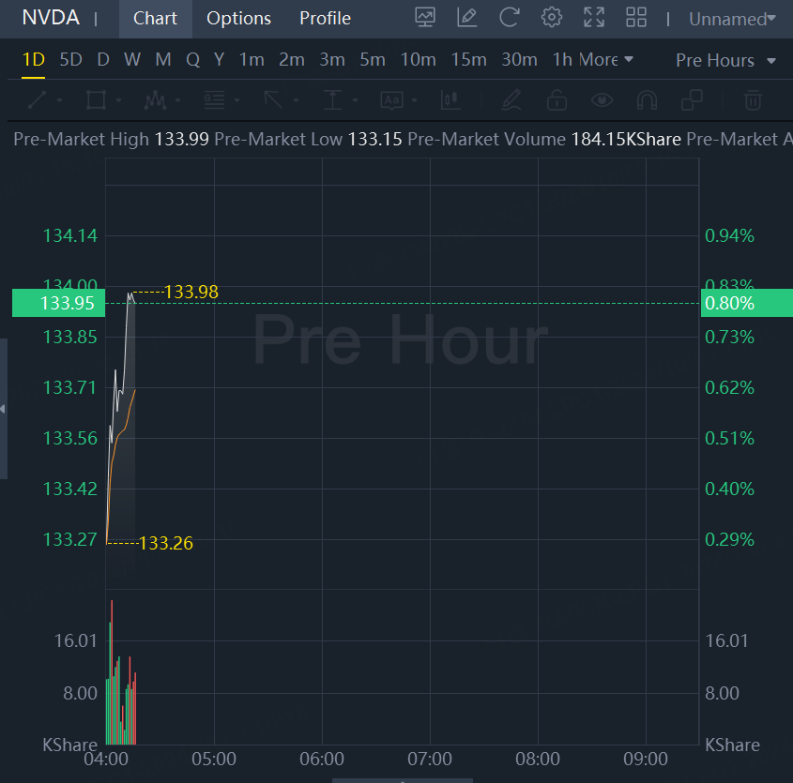Click the Pre-Market High 133.99 value
Screen dimensions: 793x783
click(x=181, y=139)
